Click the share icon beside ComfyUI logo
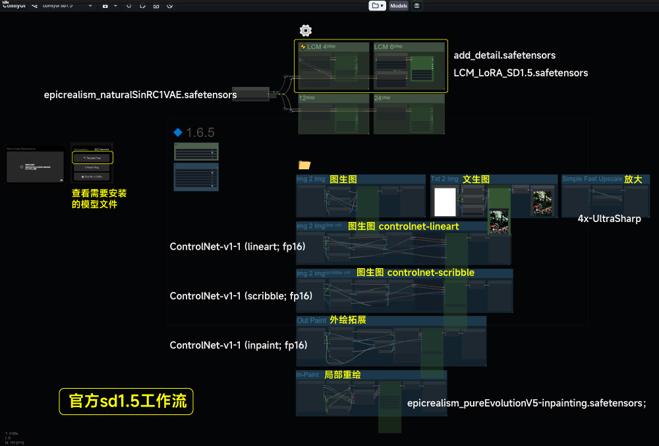 (x=34, y=5)
